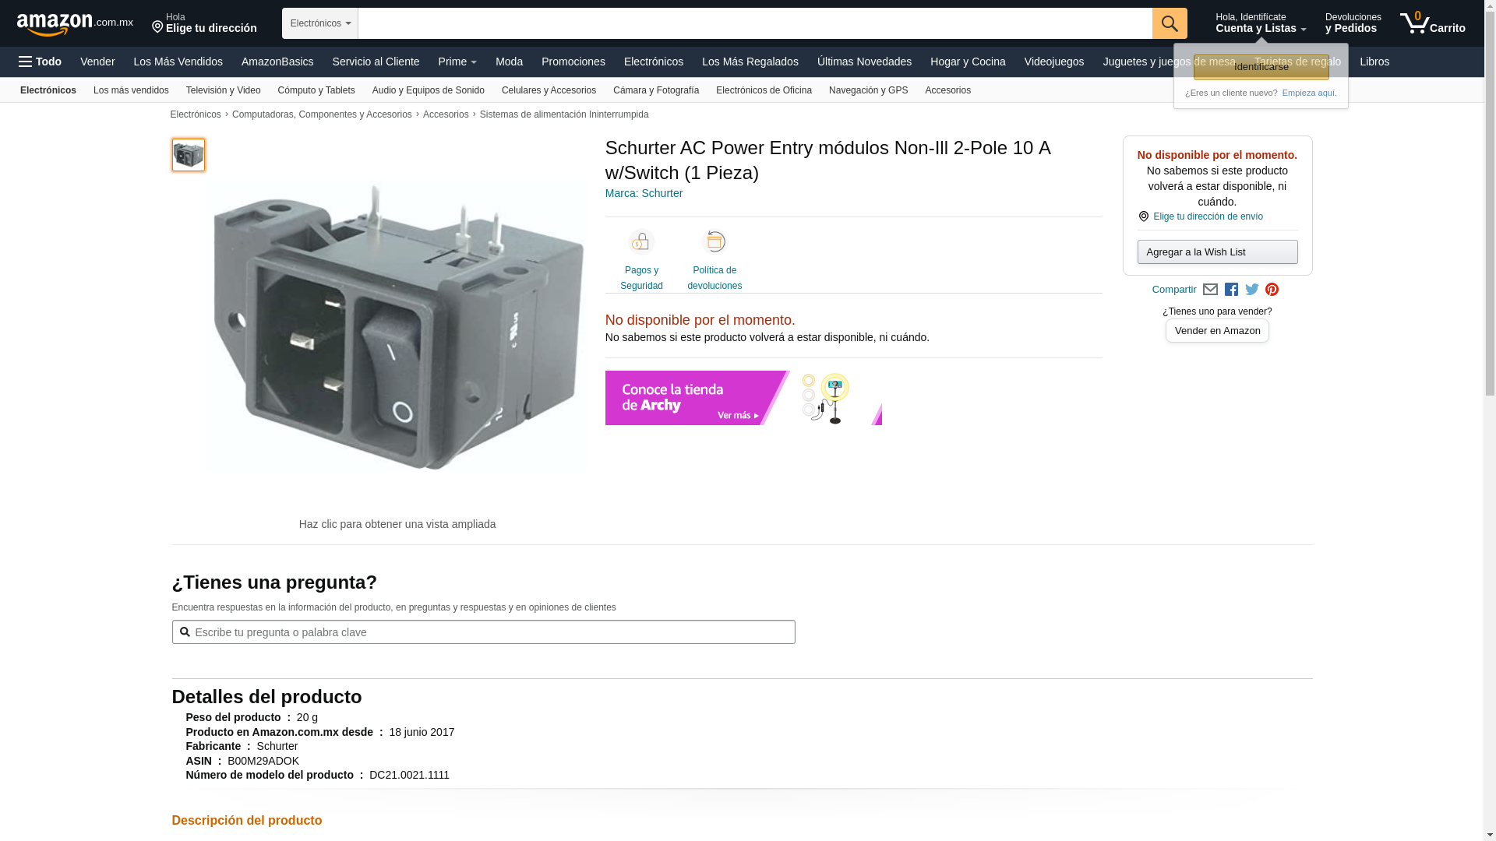Share product via email icon
Viewport: 1496px width, 841px height.
pyautogui.click(x=1210, y=290)
